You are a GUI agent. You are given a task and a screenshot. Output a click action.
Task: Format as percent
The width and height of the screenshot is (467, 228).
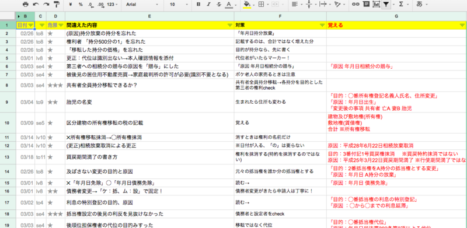(81, 5)
